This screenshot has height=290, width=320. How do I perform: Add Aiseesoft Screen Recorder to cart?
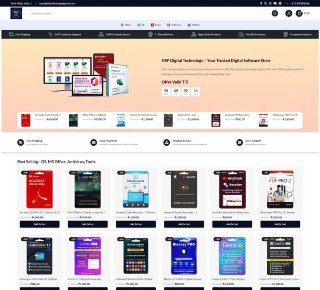click(x=184, y=224)
